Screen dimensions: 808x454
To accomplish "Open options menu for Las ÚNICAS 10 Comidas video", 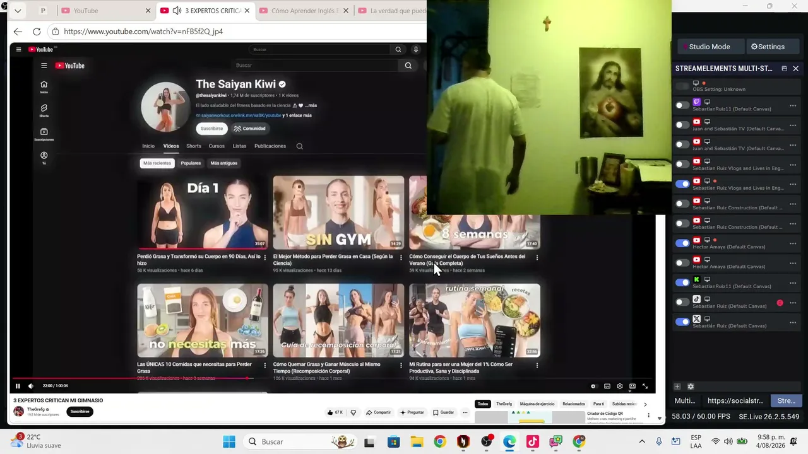I will point(265,365).
